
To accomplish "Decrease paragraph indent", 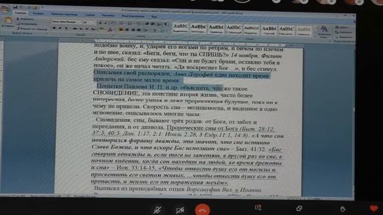I will pyautogui.click(x=147, y=24).
